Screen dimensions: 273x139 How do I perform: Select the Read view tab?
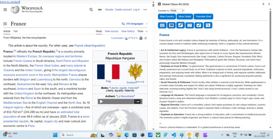coord(99,31)
